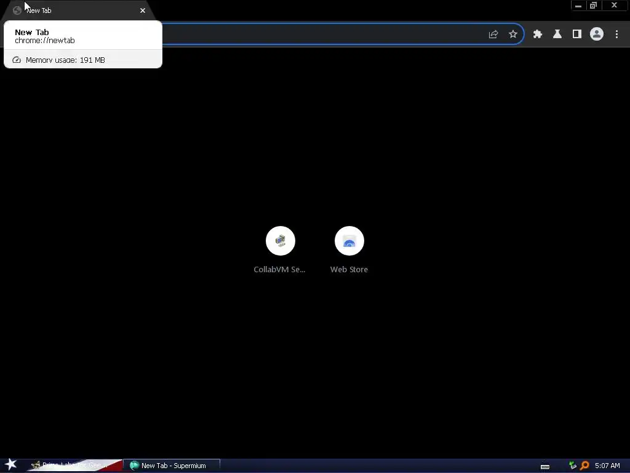This screenshot has height=473, width=630.
Task: Focus the address bar field
Action: click(x=321, y=34)
